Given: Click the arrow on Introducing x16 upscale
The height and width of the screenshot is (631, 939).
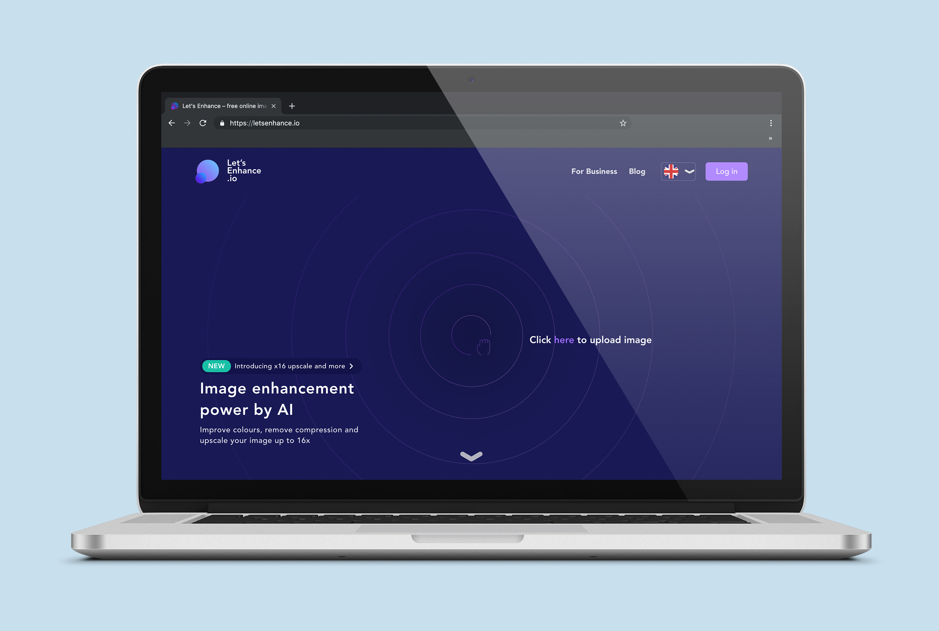Looking at the screenshot, I should coord(352,365).
